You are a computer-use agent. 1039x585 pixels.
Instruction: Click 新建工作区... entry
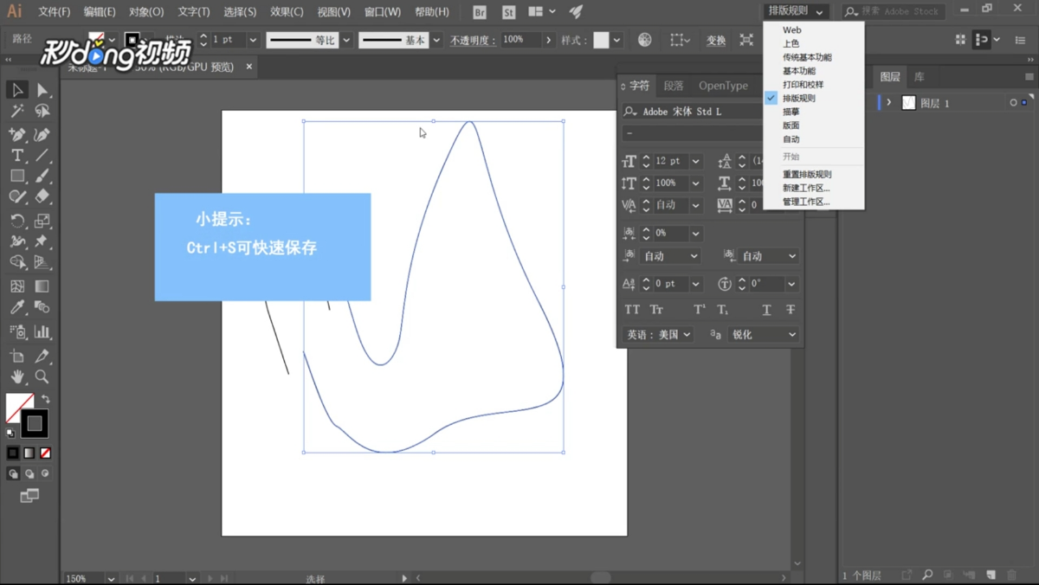806,188
